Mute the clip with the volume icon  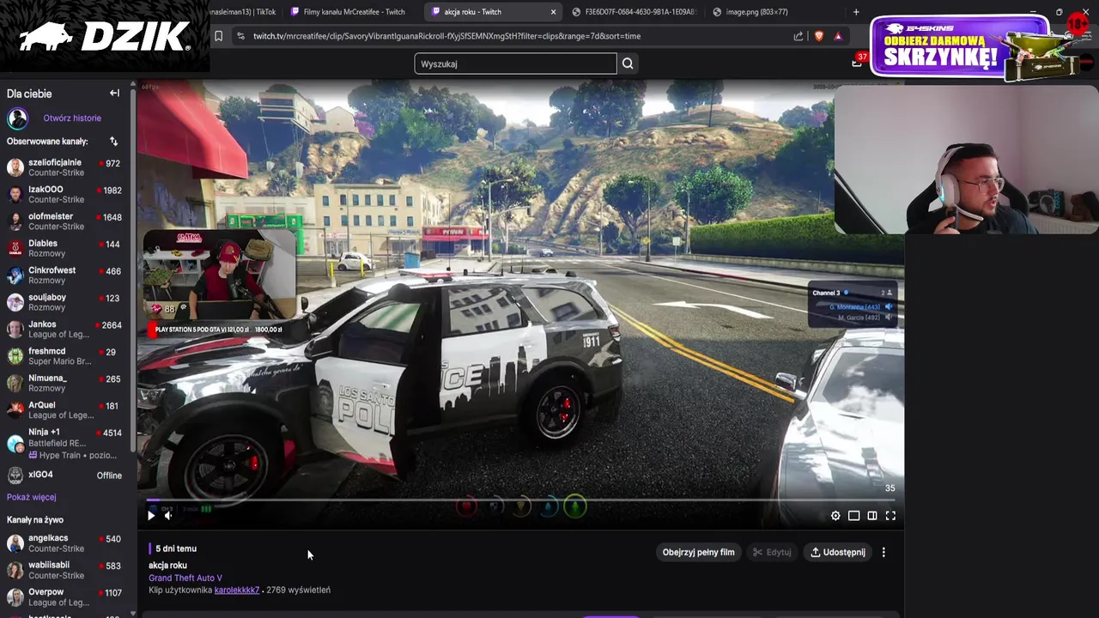pyautogui.click(x=168, y=515)
